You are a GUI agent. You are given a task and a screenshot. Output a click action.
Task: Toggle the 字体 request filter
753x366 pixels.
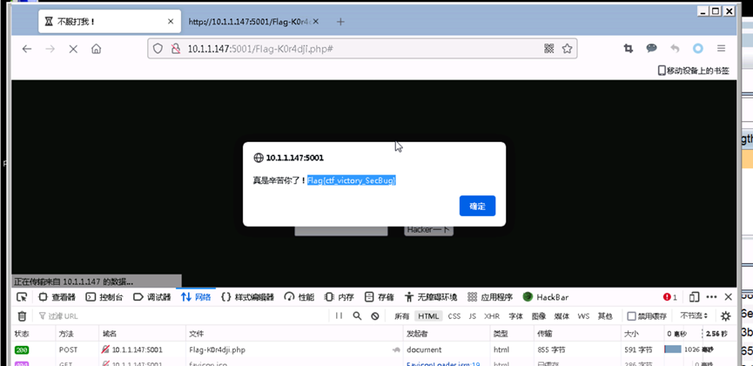(515, 316)
